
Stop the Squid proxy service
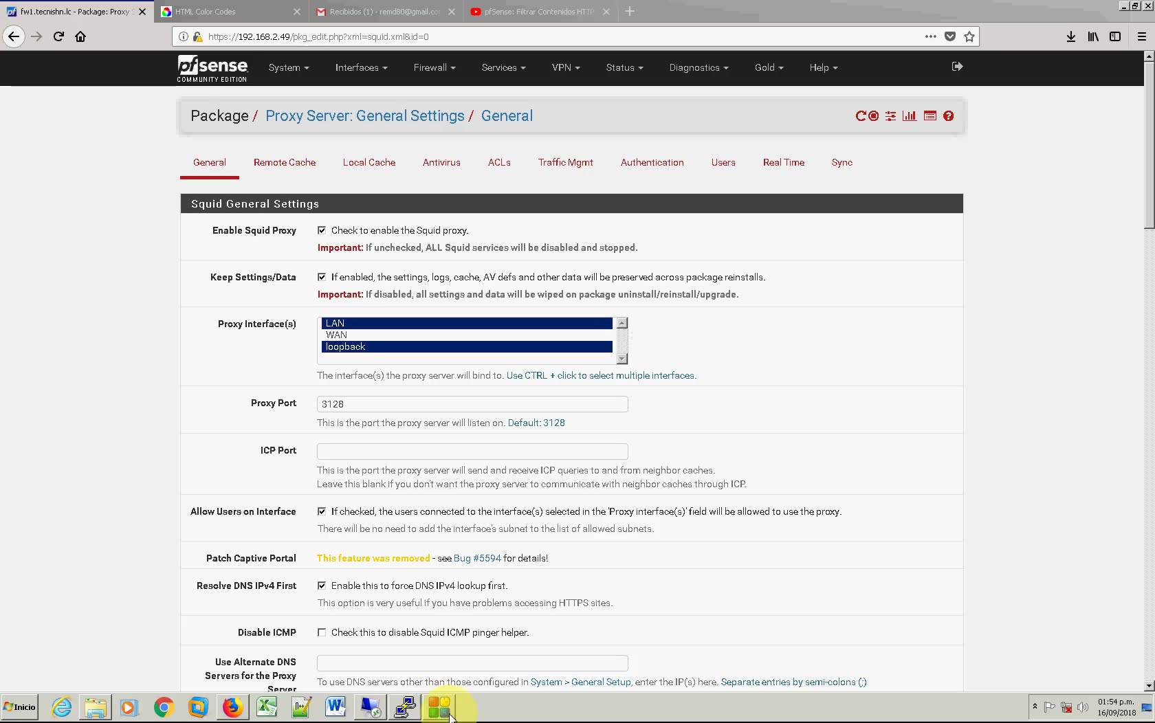pyautogui.click(x=872, y=116)
